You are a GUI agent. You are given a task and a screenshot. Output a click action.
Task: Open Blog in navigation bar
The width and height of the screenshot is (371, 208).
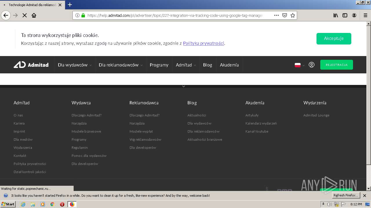pos(208,65)
